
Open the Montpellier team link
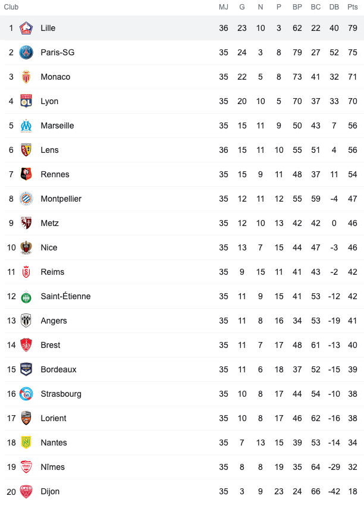(61, 199)
